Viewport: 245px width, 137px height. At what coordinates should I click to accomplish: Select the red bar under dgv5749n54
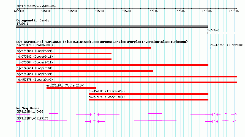click(127, 77)
